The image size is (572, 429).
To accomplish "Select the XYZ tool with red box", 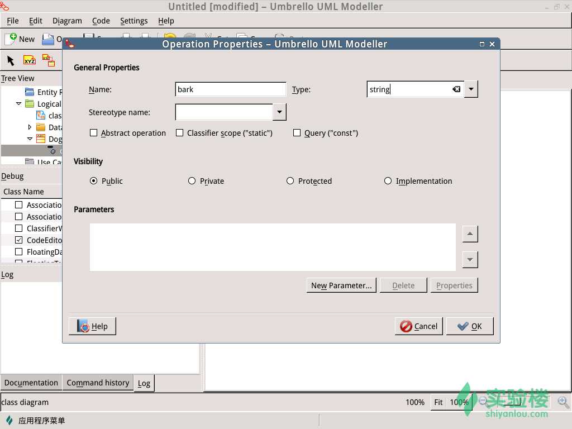I will (x=49, y=60).
